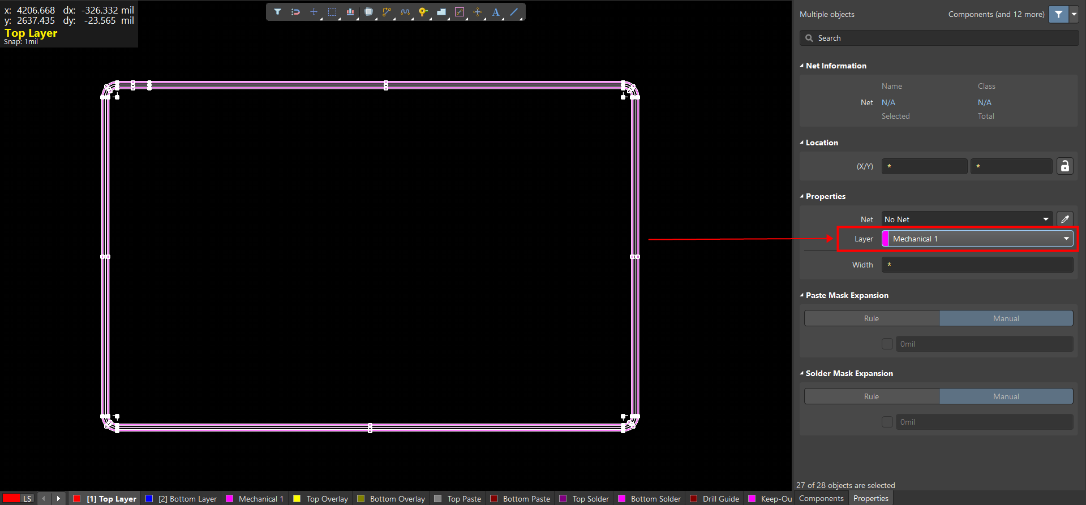Activate the interactive routing tool

pyautogui.click(x=387, y=12)
